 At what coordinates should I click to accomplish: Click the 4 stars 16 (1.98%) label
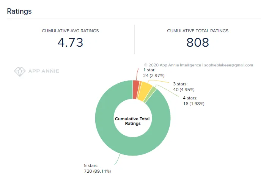(194, 101)
